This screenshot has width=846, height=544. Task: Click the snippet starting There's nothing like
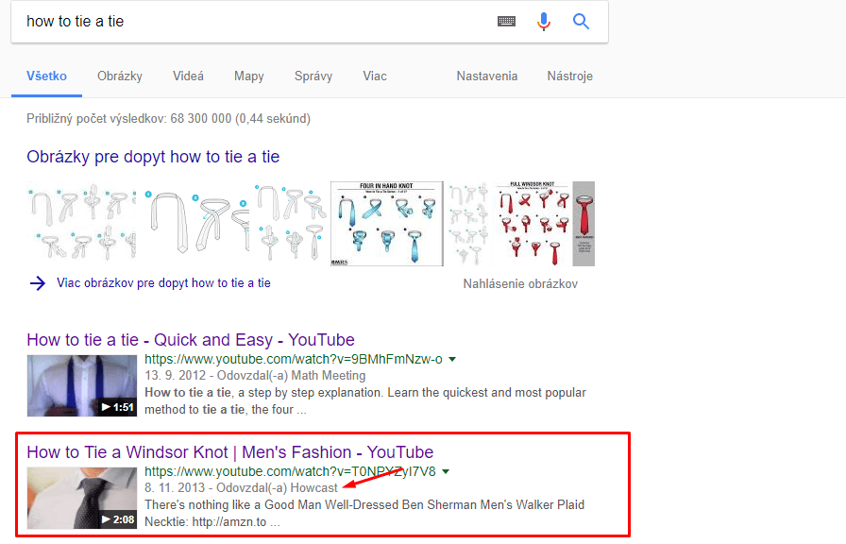coord(364,513)
